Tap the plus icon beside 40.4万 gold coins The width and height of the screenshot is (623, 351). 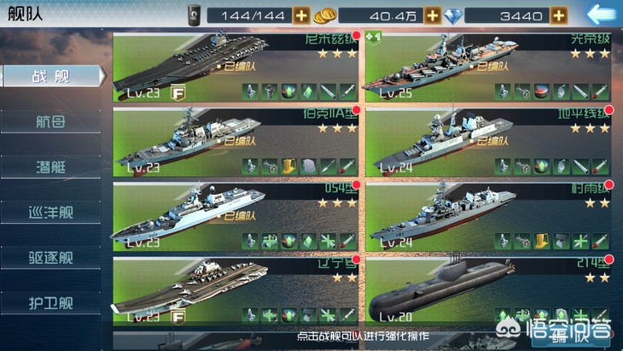pos(433,16)
